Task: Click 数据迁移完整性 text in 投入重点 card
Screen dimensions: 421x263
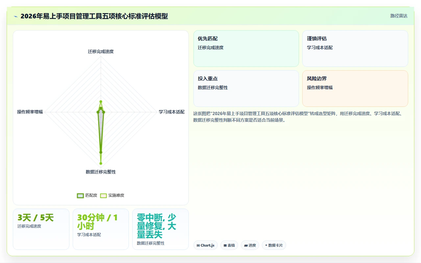Action: (x=213, y=88)
